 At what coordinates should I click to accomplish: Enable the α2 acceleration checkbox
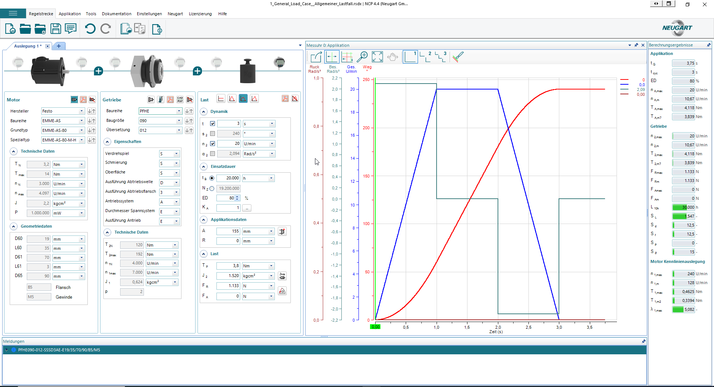pos(212,154)
